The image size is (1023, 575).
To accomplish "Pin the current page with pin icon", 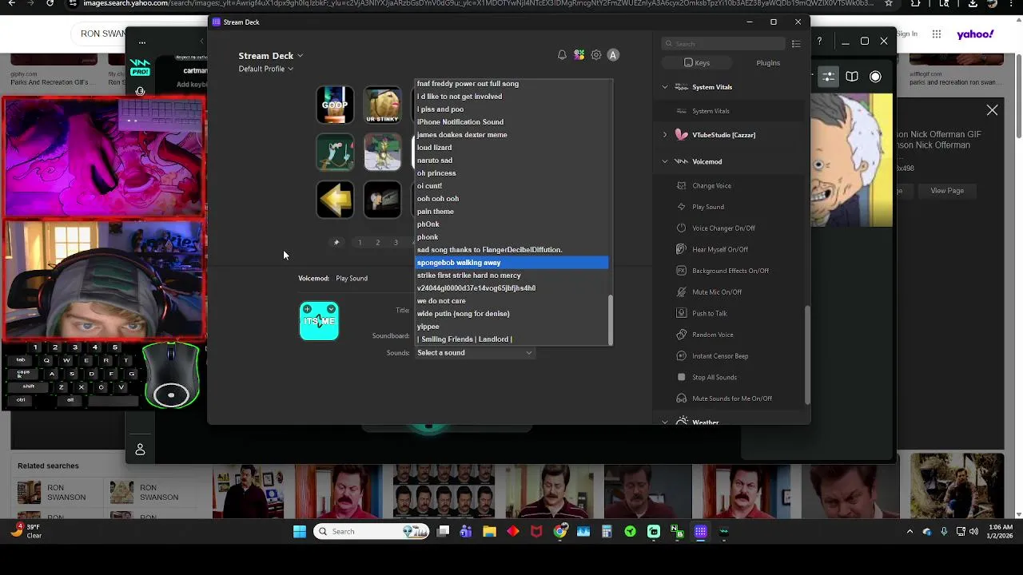I will [336, 243].
